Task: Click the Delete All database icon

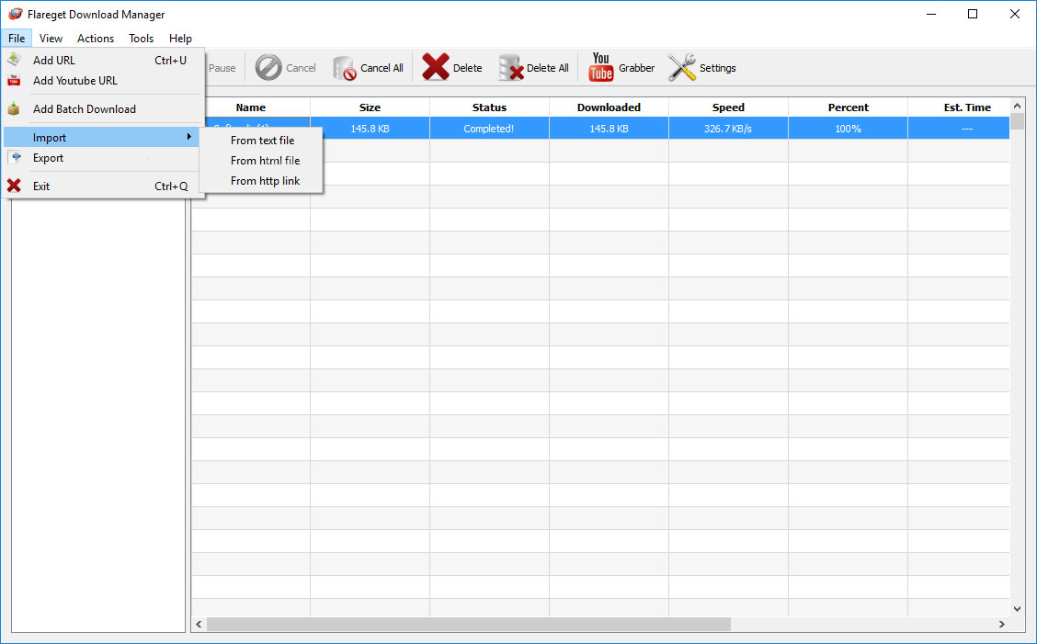Action: point(510,68)
